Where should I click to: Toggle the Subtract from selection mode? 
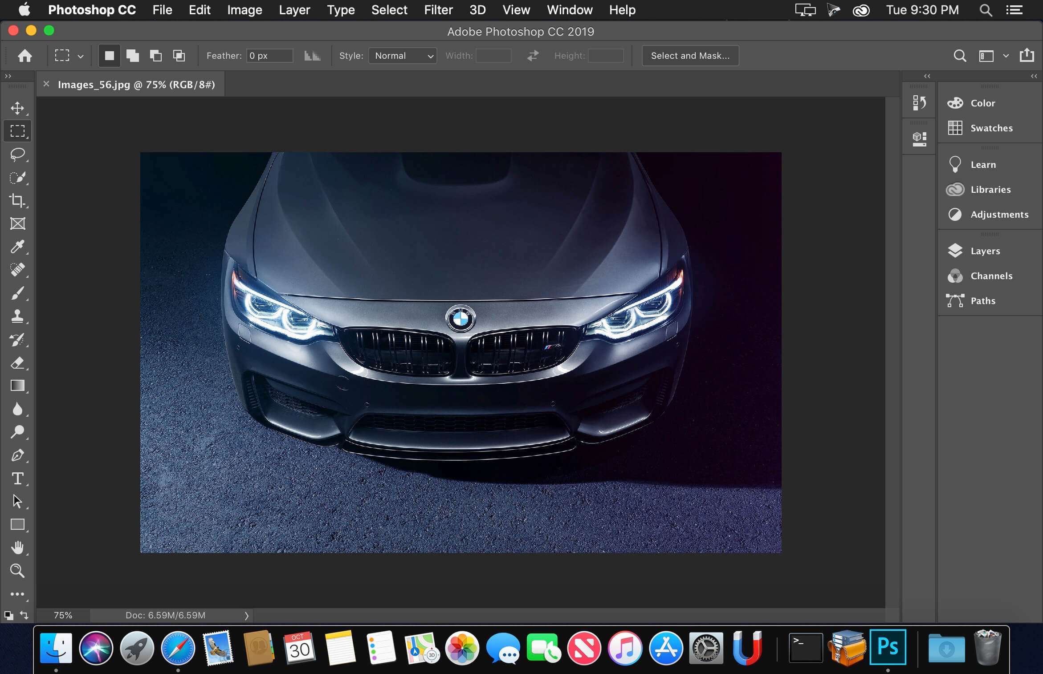[x=156, y=56]
